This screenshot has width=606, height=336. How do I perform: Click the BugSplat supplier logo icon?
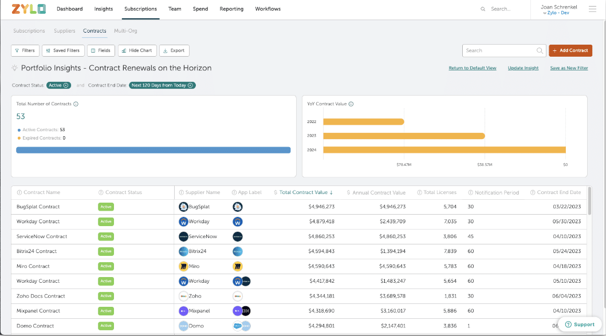coord(183,207)
